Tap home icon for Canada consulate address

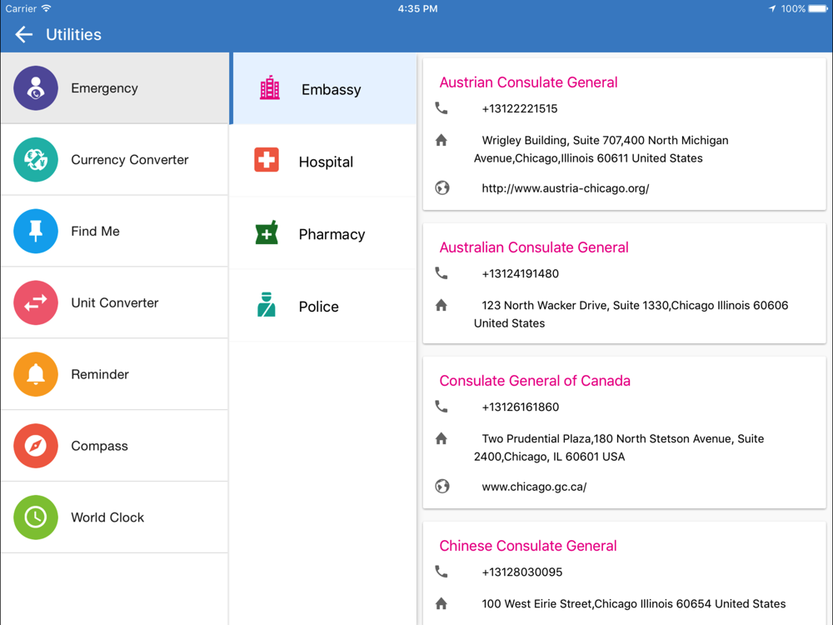(441, 438)
